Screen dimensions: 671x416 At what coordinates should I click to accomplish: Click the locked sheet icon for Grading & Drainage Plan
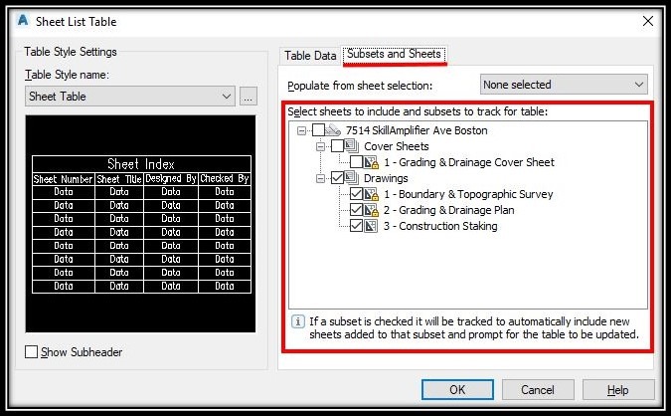pos(371,210)
